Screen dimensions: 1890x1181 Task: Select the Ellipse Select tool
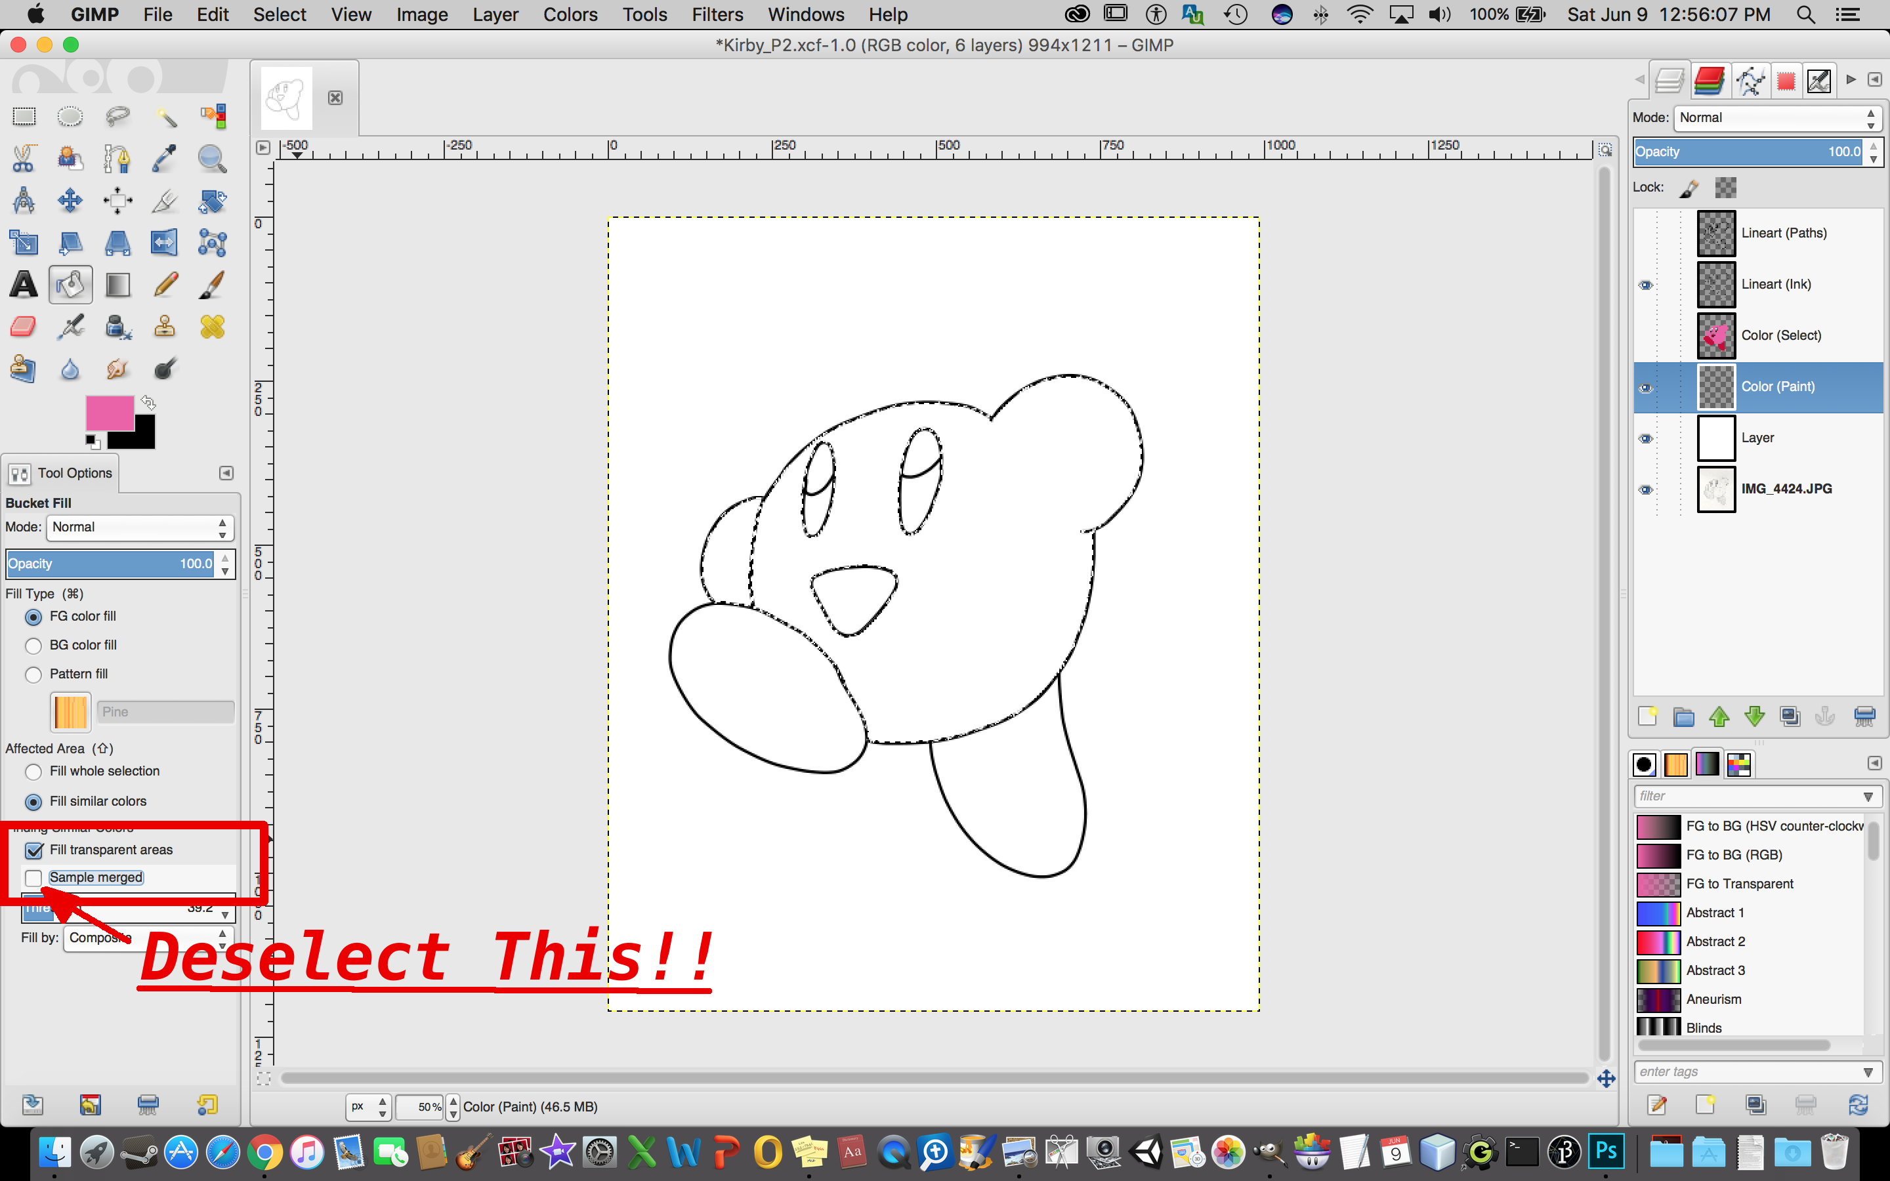pos(70,116)
